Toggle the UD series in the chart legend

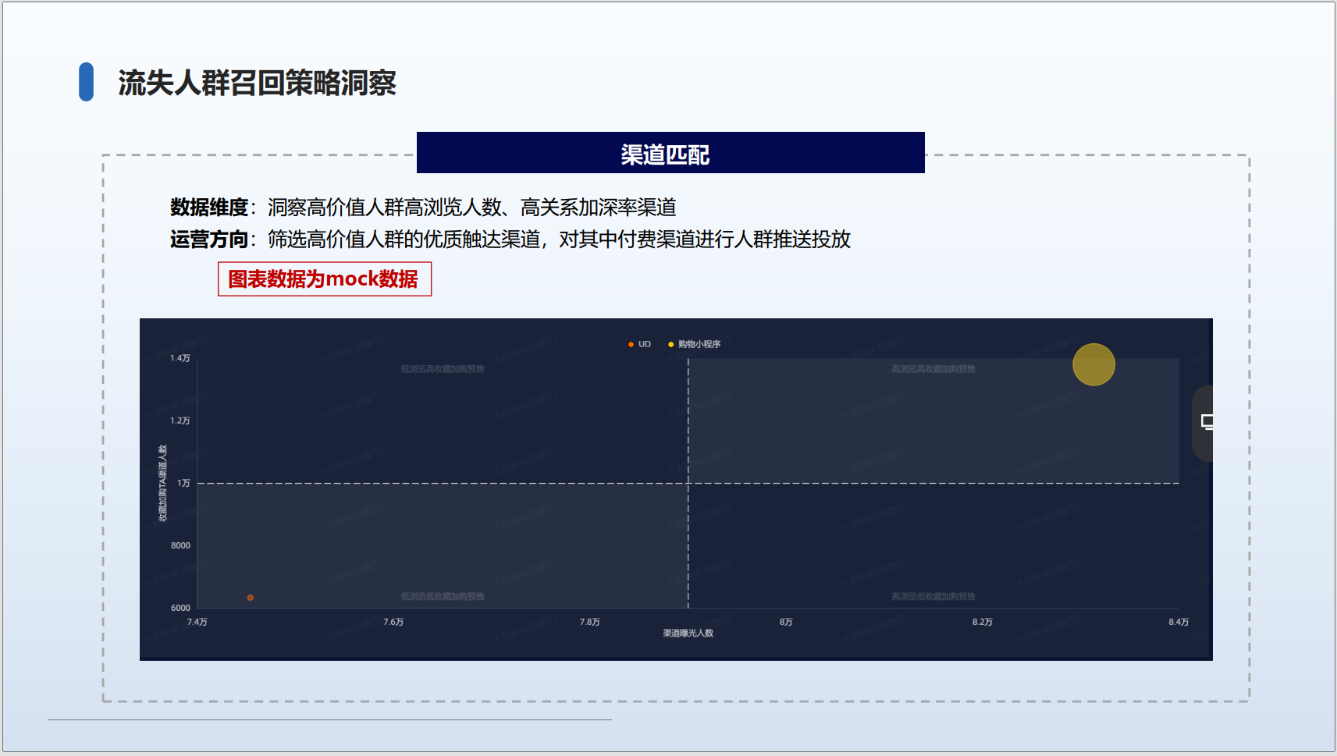[639, 344]
